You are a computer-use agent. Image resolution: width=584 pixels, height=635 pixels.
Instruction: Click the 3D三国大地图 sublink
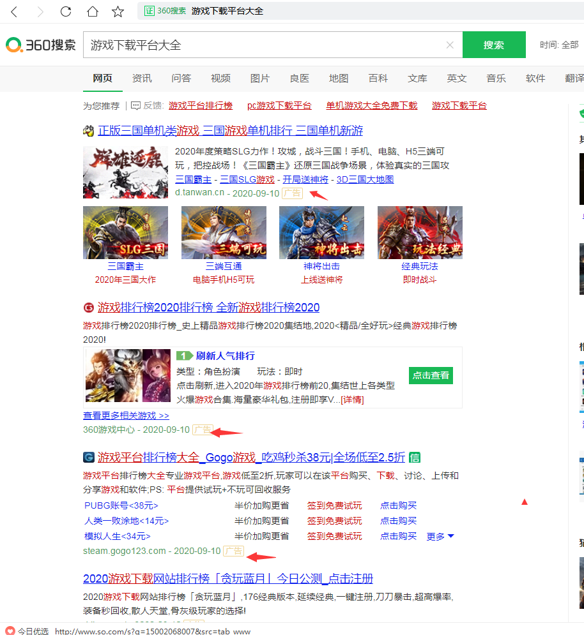coord(365,179)
